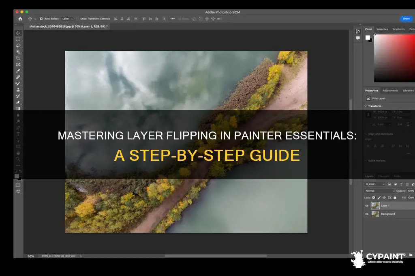Image resolution: width=415 pixels, height=276 pixels.
Task: Select the Move tool in toolbar
Action: (x=18, y=33)
